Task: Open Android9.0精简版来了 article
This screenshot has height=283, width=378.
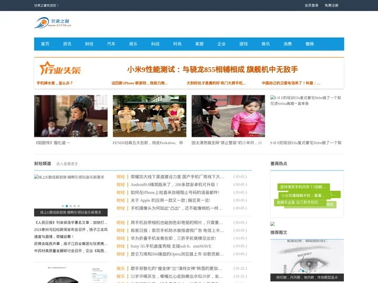Action: [174, 184]
